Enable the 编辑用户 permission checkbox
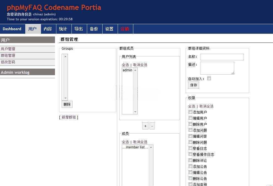Viewport: 273px width, 186px height. point(191,118)
